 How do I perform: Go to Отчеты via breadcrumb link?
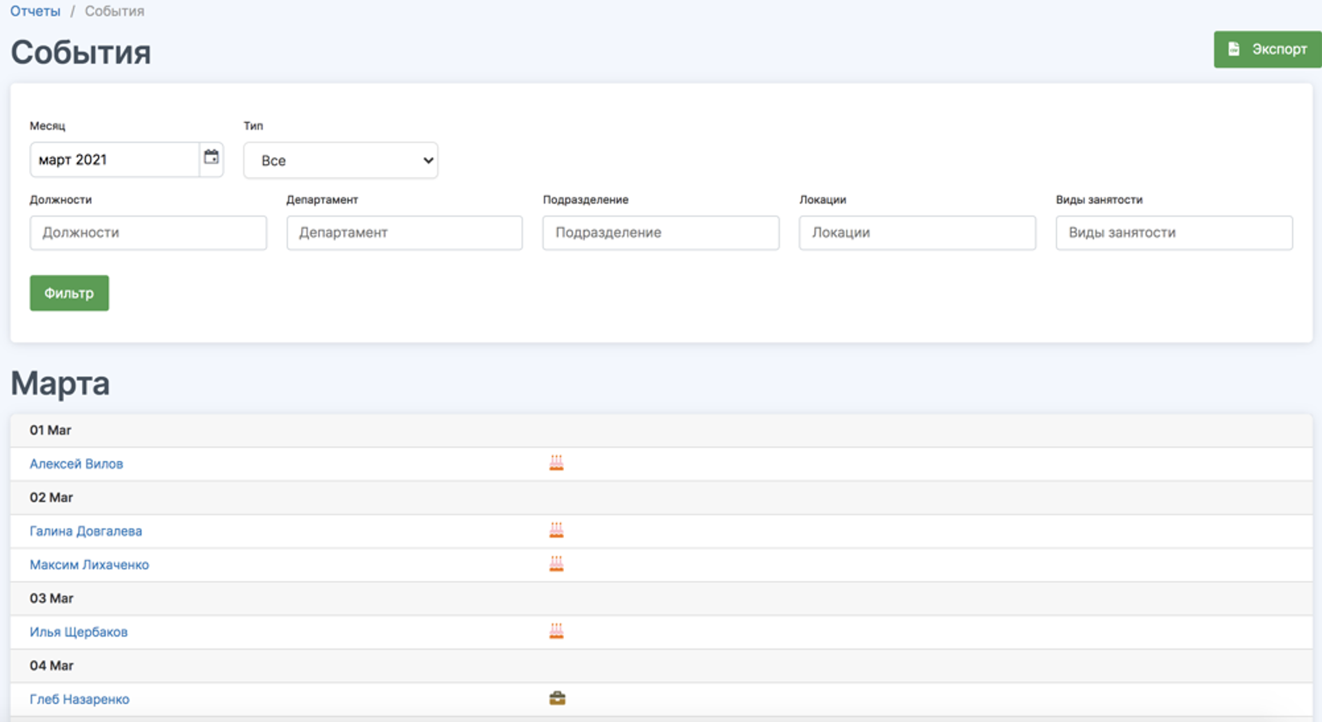point(35,11)
